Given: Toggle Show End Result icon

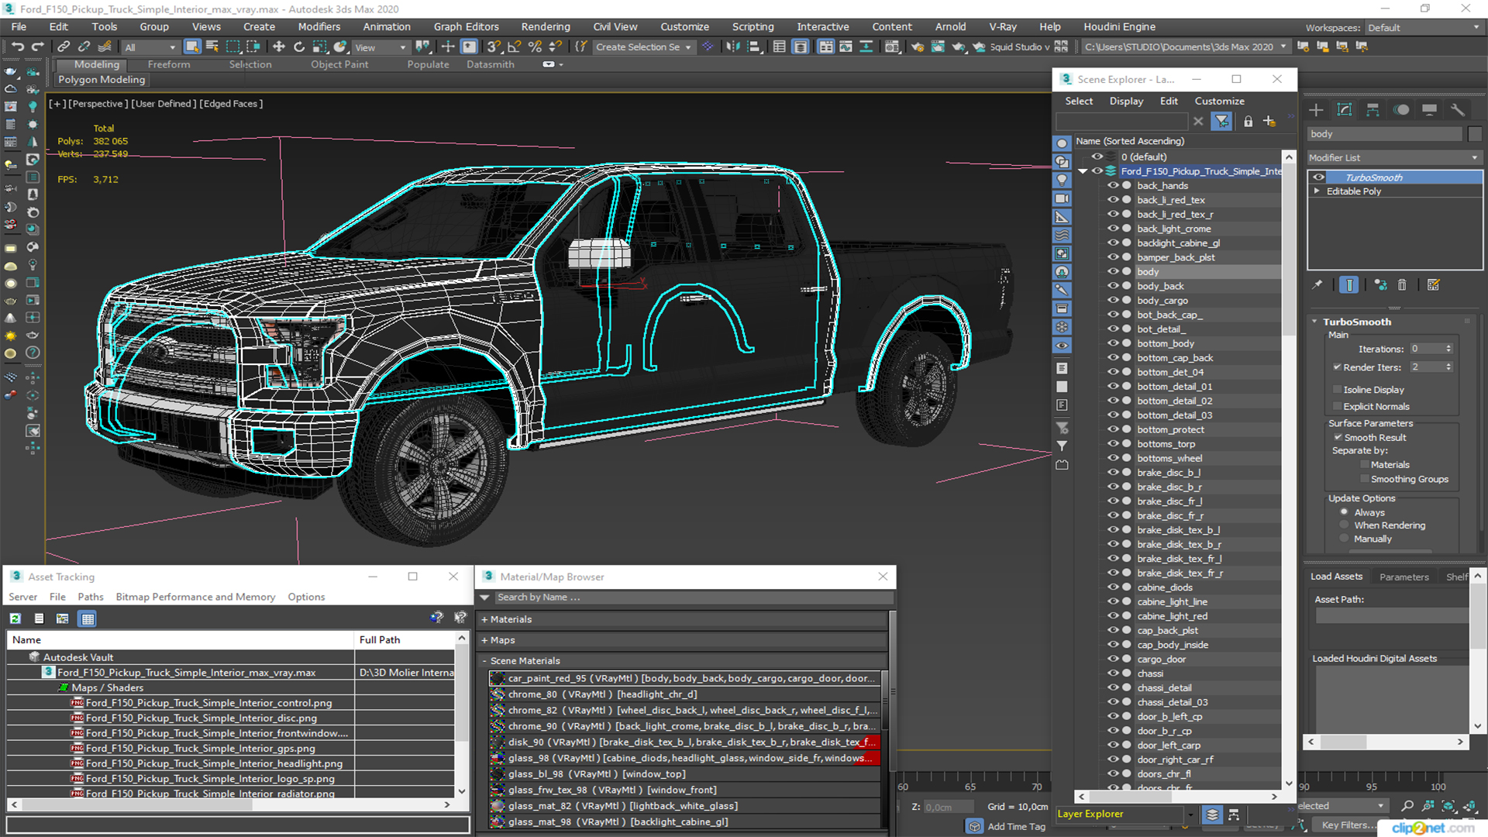Looking at the screenshot, I should coord(1348,284).
